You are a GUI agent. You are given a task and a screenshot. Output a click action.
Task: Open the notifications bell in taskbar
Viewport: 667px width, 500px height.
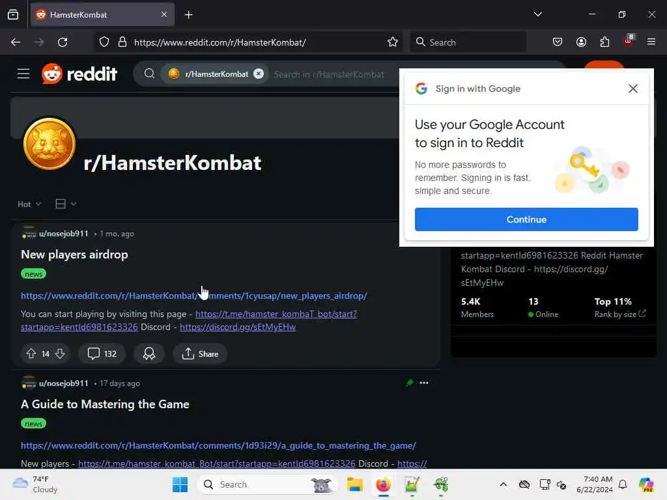[623, 484]
